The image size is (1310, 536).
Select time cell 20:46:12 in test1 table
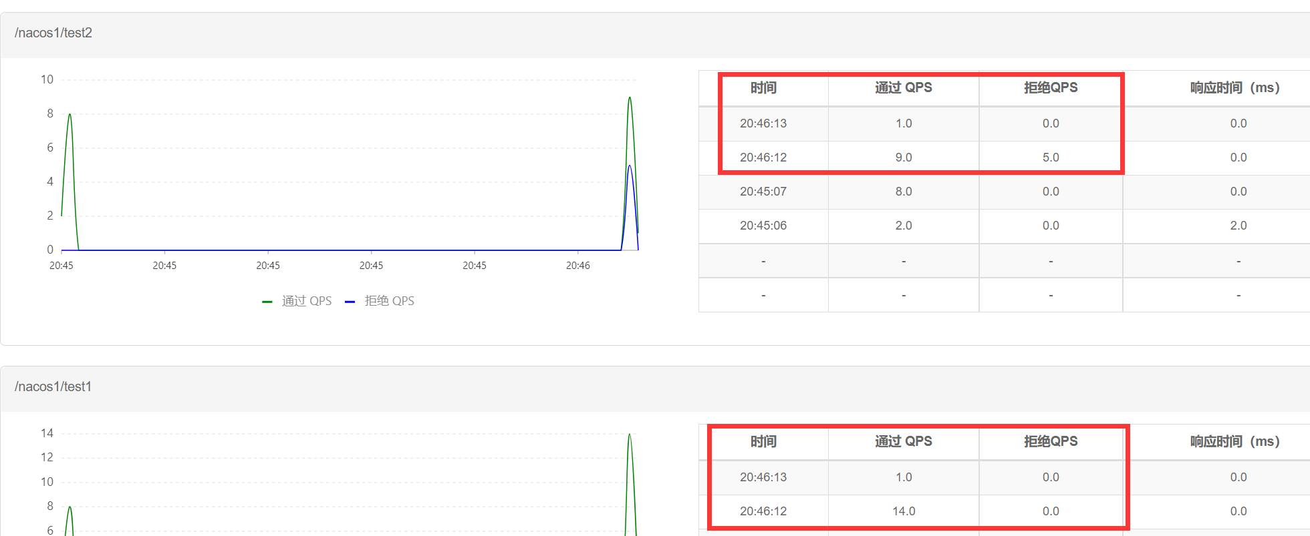pyautogui.click(x=763, y=511)
